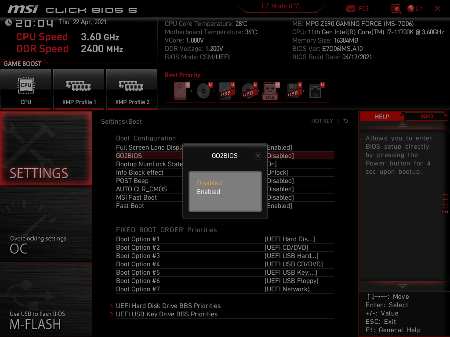Switch to the INFO tab
The width and height of the screenshot is (450, 337).
pos(426,117)
